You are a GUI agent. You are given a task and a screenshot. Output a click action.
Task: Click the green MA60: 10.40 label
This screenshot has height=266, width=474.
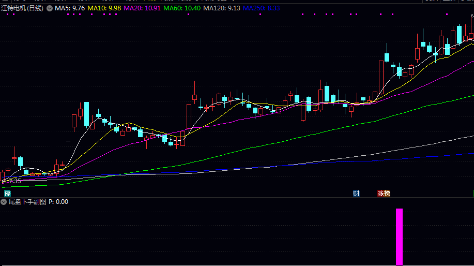point(181,8)
